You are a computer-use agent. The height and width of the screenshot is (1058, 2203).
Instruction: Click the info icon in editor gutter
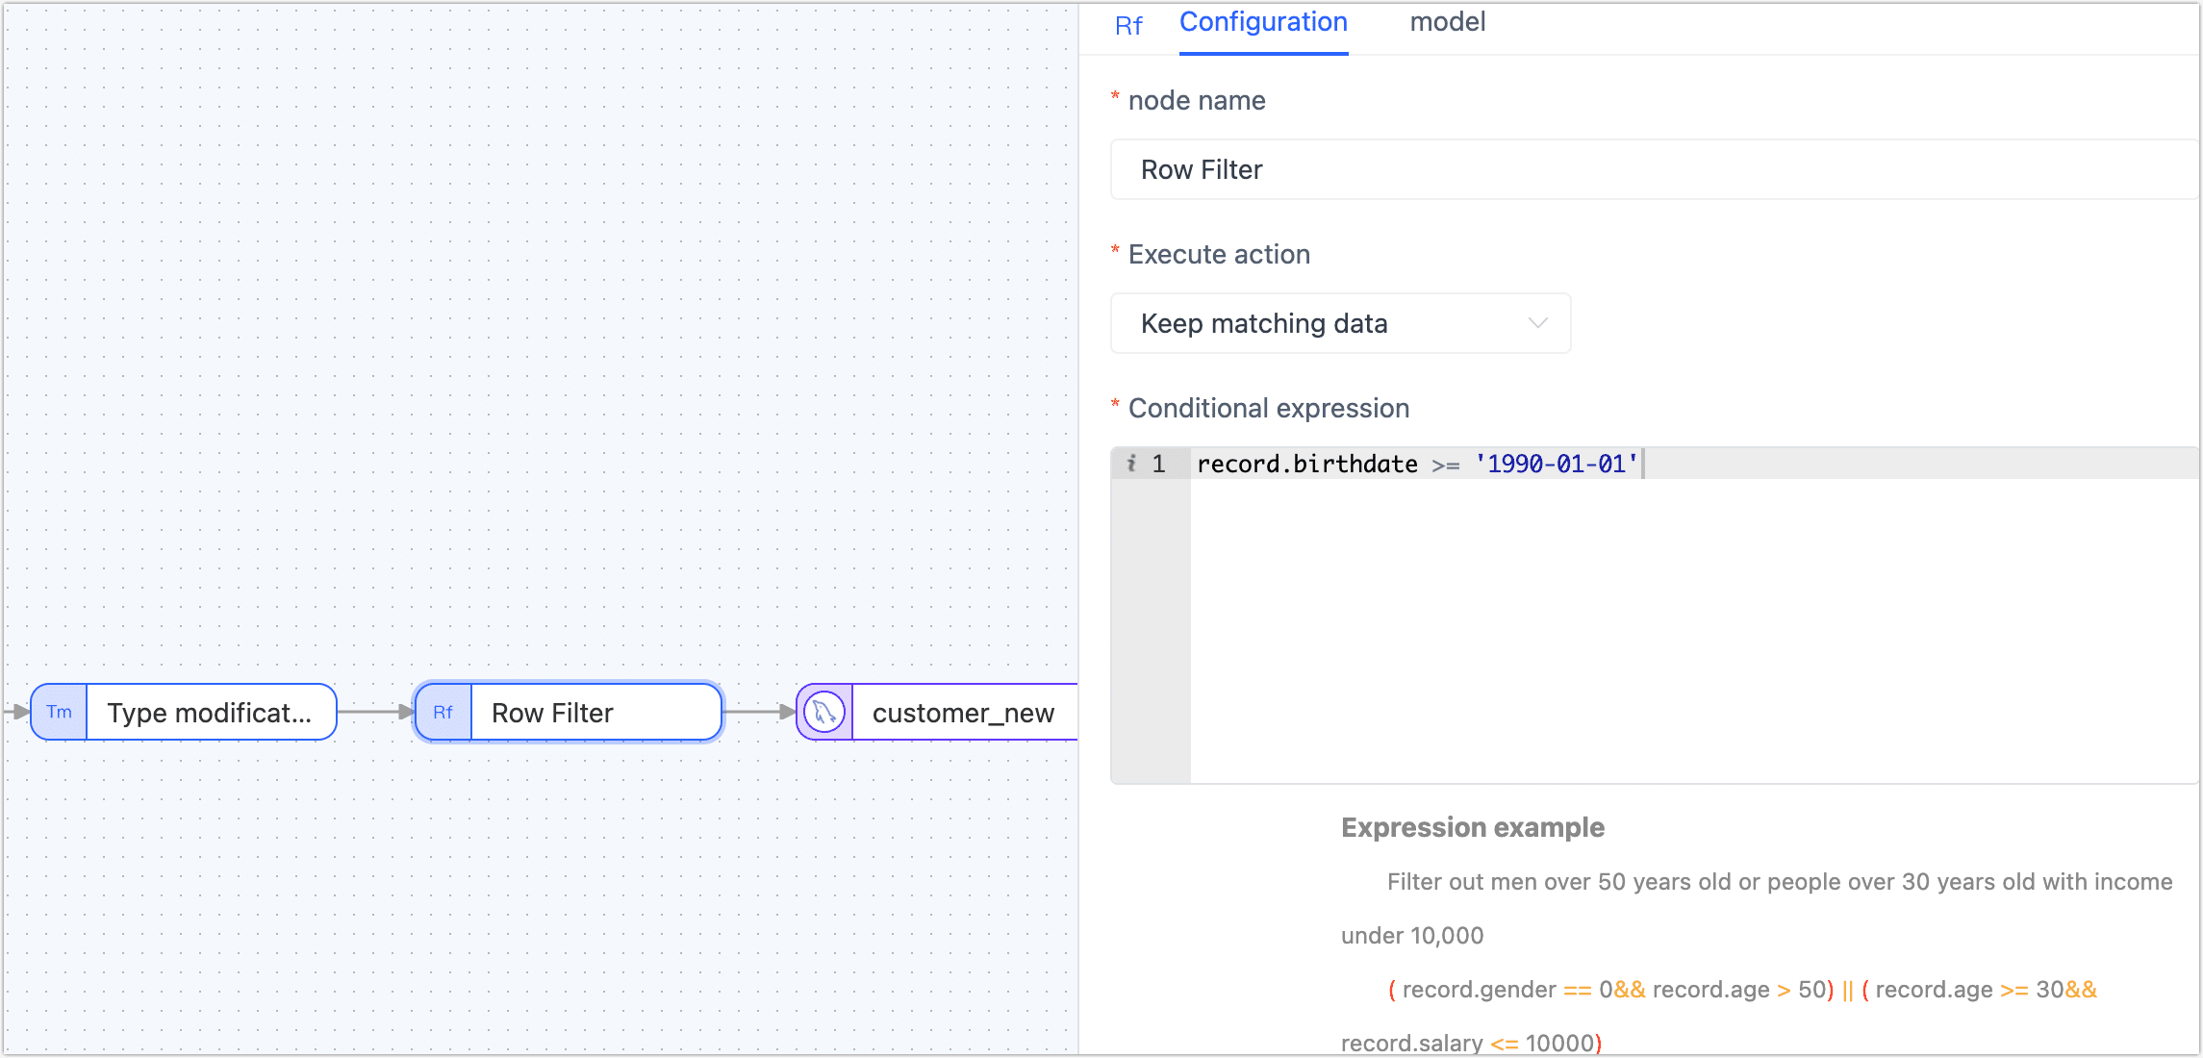1131,464
